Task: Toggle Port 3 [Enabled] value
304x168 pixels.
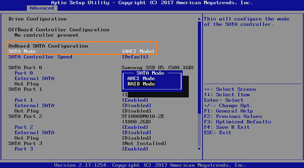Action: click(x=135, y=149)
